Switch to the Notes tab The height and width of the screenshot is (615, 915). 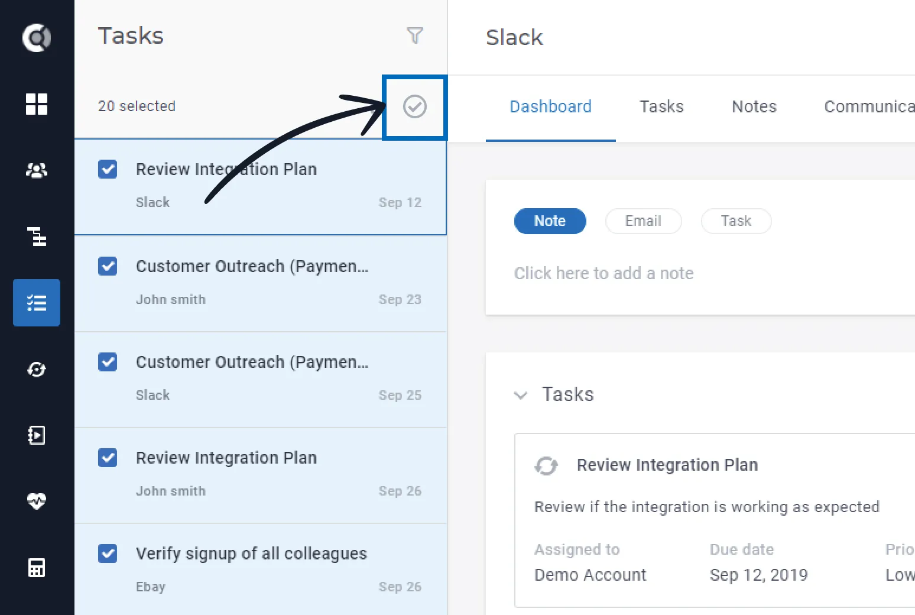tap(754, 106)
